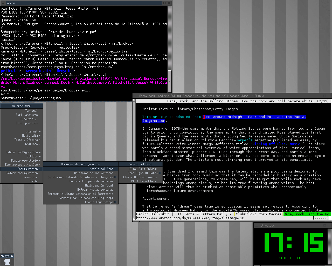Click ELinks scrollbar down arrow
This screenshot has width=332, height=266.
[134, 218]
